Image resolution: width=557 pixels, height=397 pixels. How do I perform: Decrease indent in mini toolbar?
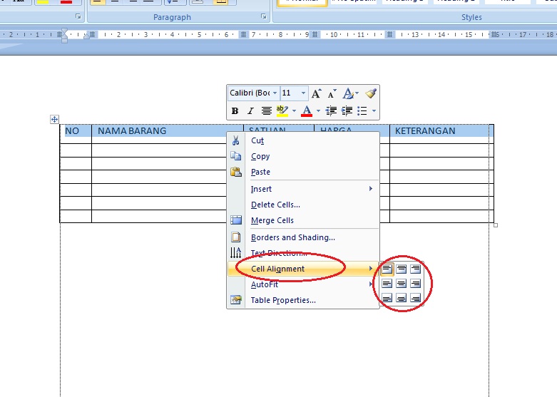pyautogui.click(x=331, y=111)
